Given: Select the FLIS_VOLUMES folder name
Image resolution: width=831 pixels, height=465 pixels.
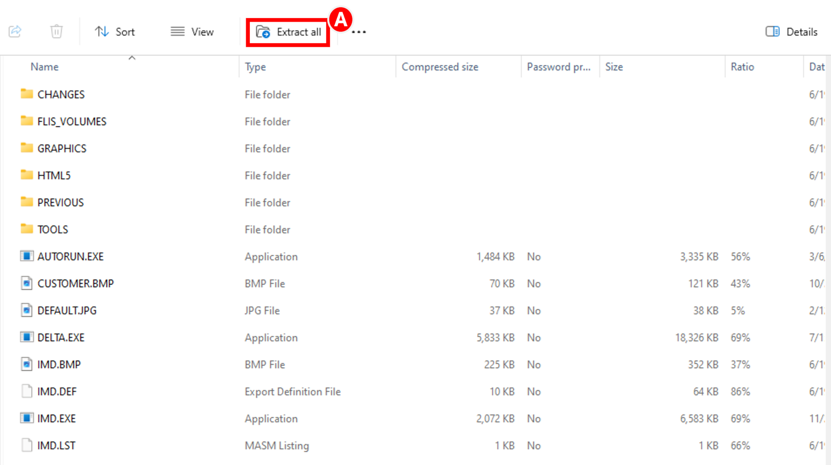Looking at the screenshot, I should click(72, 122).
